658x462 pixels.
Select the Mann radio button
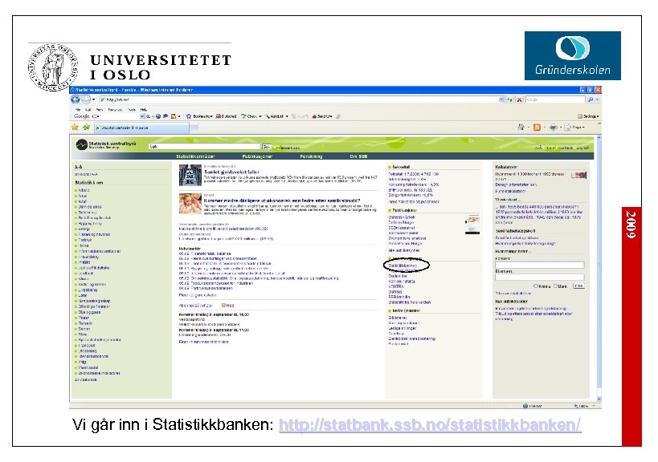click(x=556, y=286)
